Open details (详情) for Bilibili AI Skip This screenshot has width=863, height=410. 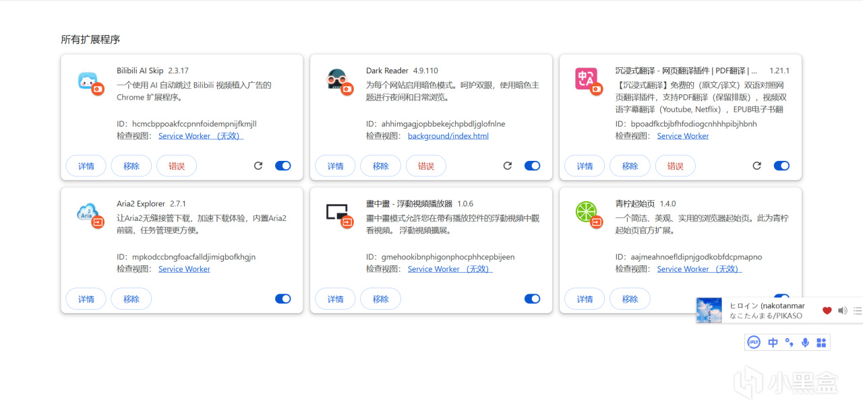86,166
